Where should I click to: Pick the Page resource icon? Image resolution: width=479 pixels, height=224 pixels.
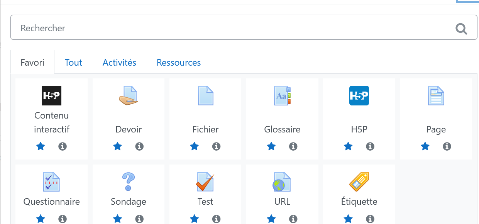pyautogui.click(x=436, y=95)
